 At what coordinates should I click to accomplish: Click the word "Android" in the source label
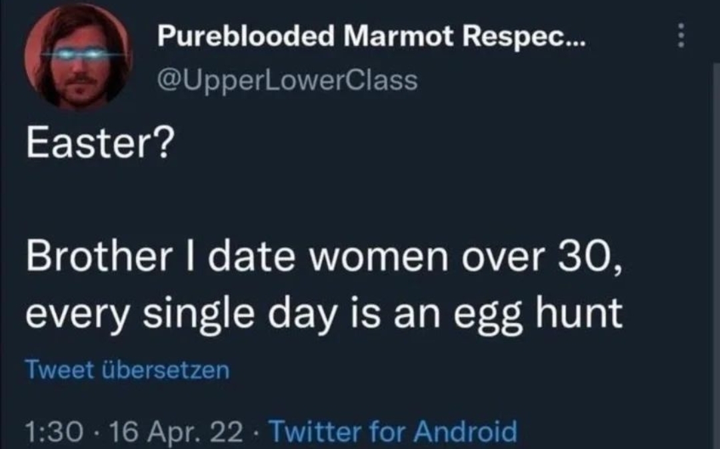pos(465,431)
